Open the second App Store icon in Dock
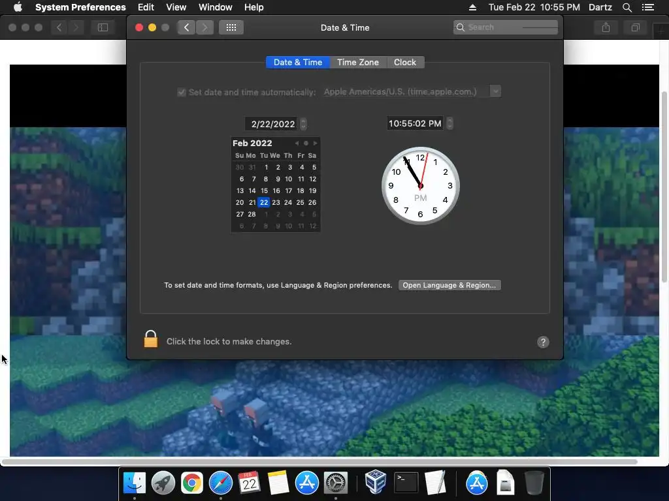669x501 pixels. (x=476, y=483)
